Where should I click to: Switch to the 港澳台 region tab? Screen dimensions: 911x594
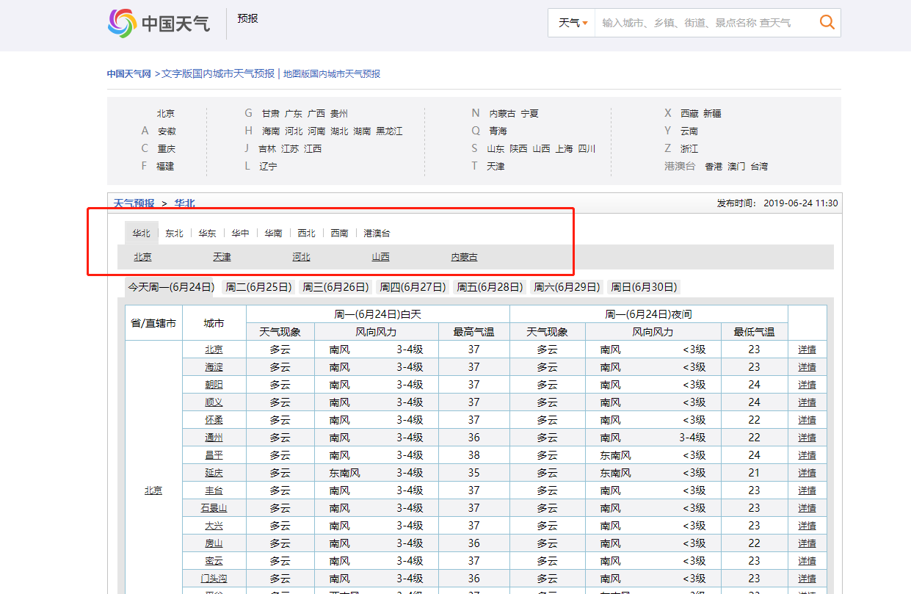pyautogui.click(x=377, y=233)
